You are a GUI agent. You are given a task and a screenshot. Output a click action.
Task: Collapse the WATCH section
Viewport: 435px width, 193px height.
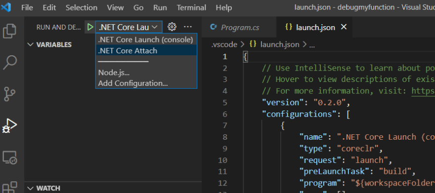coord(44,188)
